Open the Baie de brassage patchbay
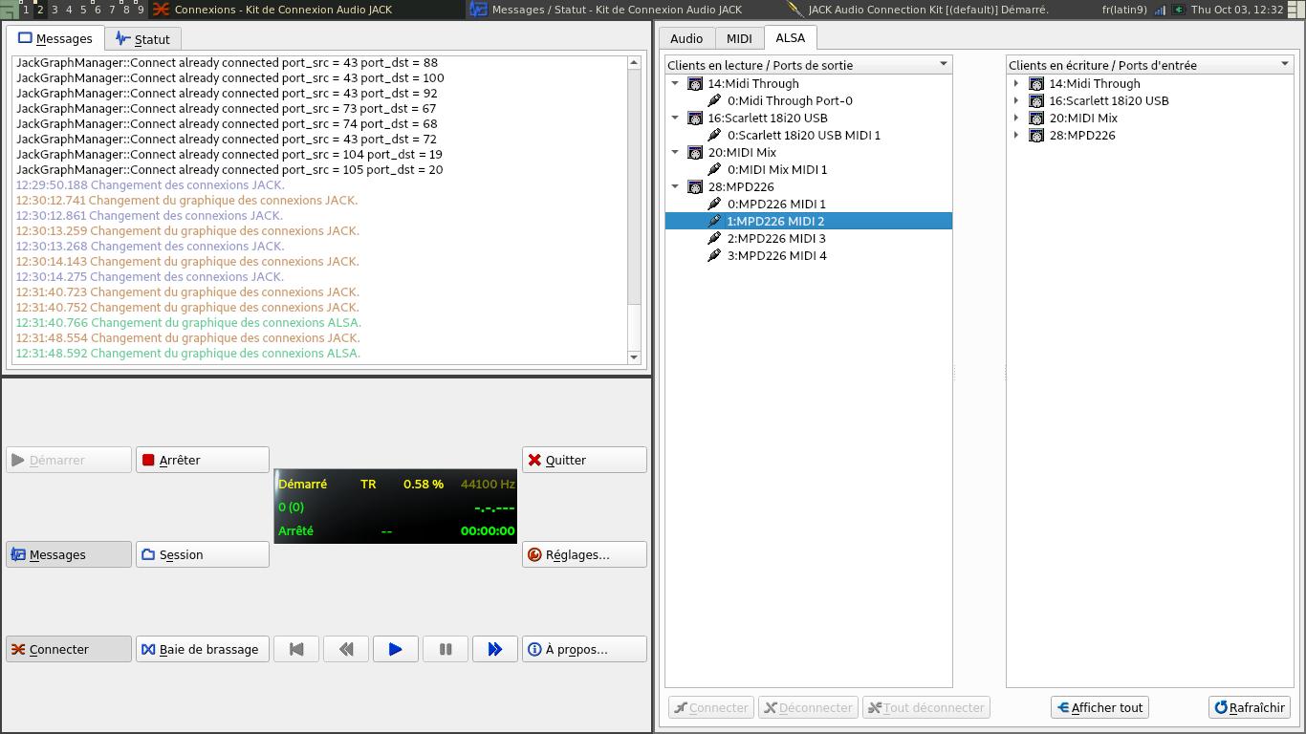 [x=203, y=649]
